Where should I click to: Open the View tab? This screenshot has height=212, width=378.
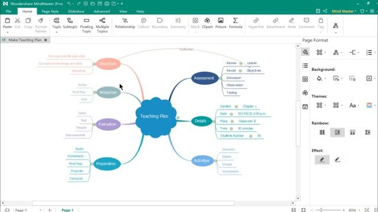click(123, 11)
